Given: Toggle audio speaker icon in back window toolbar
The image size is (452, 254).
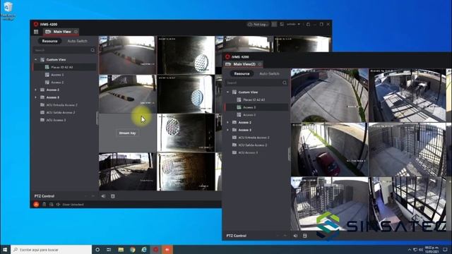Looking at the screenshot, I should 104,196.
